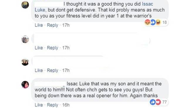The image size is (182, 108).
Task: Click the thumbs-up reaction icon beside count 18
Action: 153,22
